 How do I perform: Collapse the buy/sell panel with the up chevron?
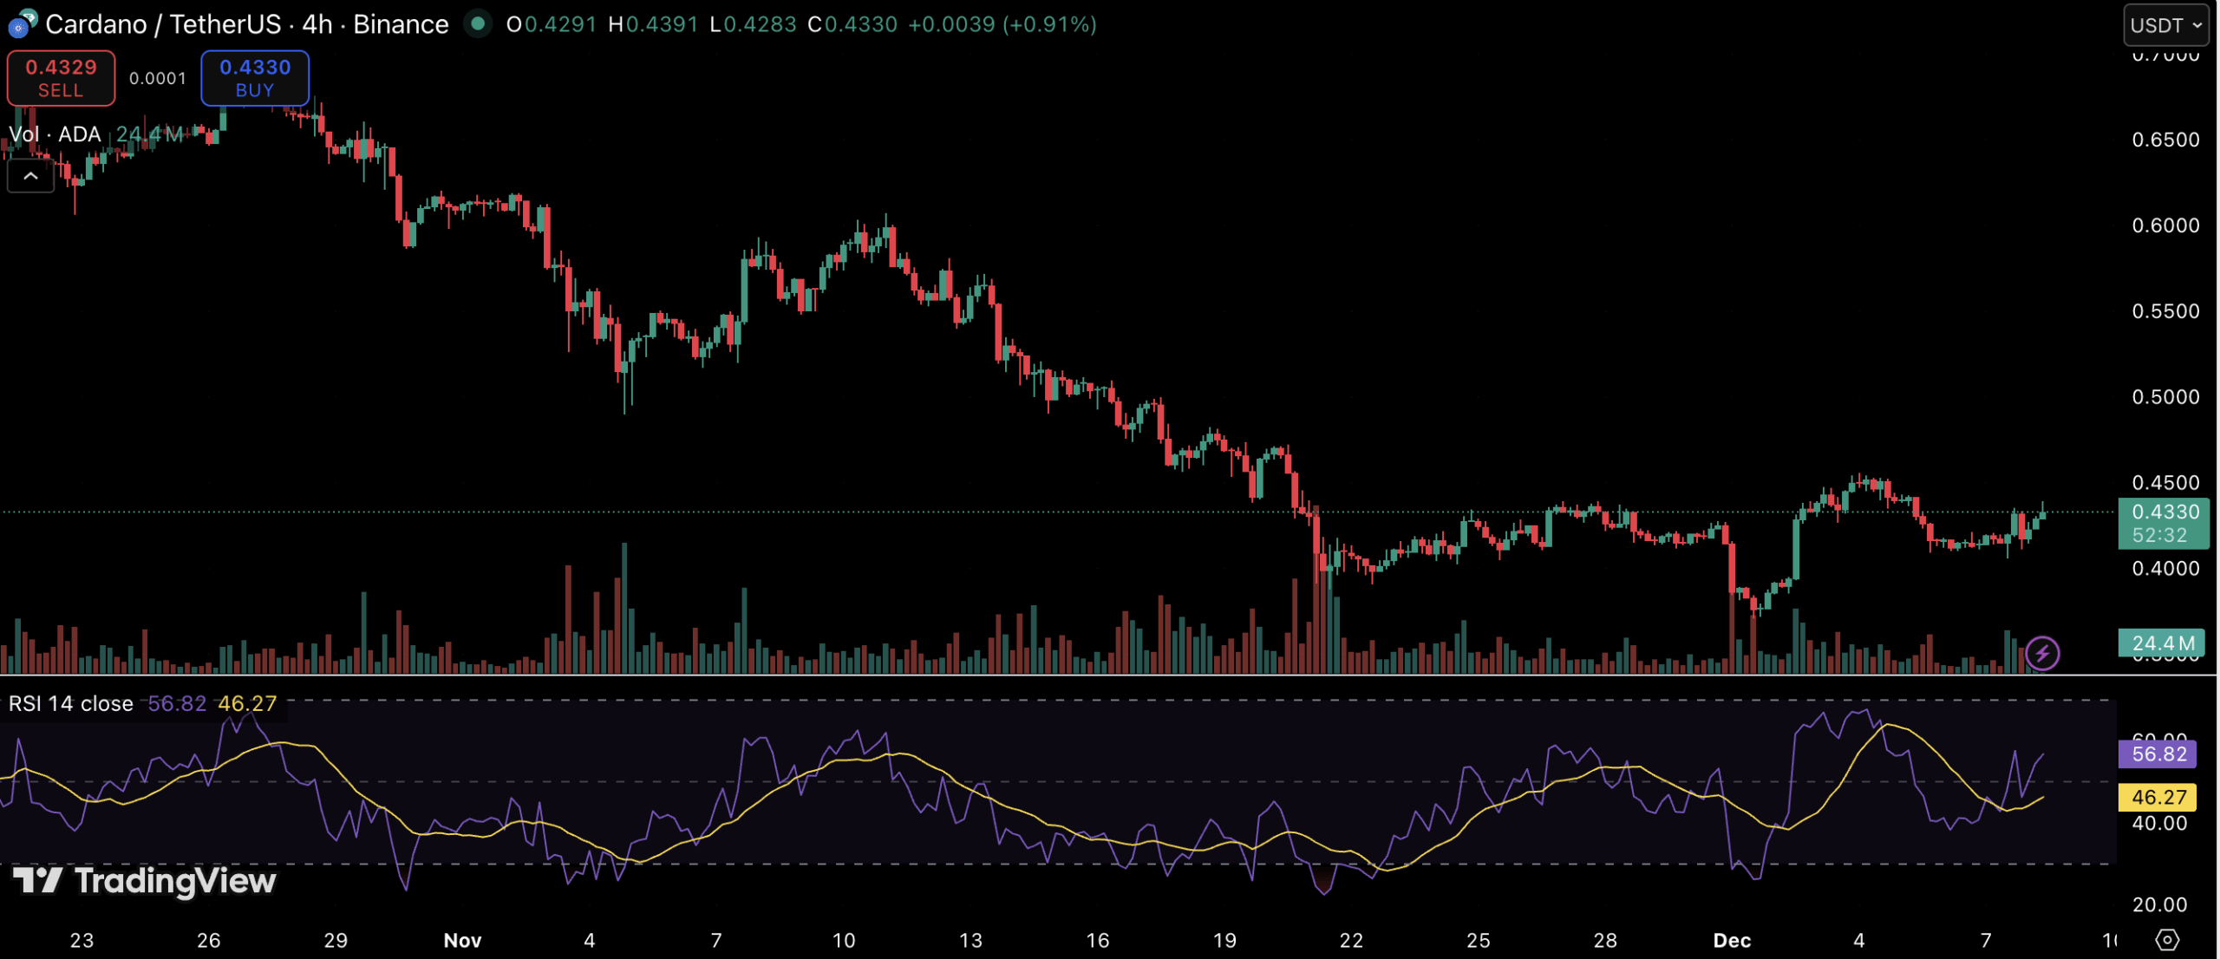click(30, 175)
